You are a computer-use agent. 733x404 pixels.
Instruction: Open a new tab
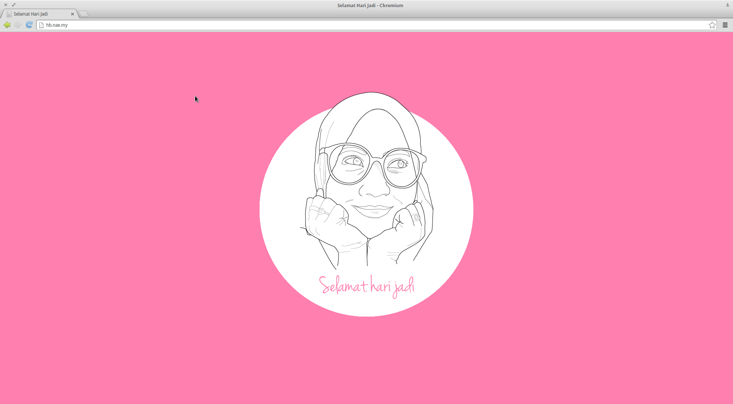pyautogui.click(x=84, y=14)
